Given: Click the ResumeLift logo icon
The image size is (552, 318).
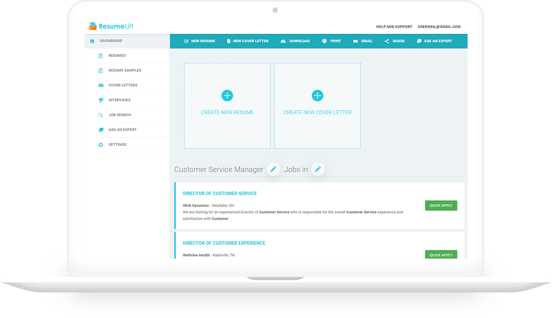Looking at the screenshot, I should (92, 26).
